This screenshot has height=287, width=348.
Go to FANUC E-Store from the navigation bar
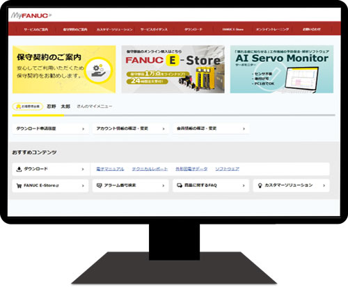point(232,29)
